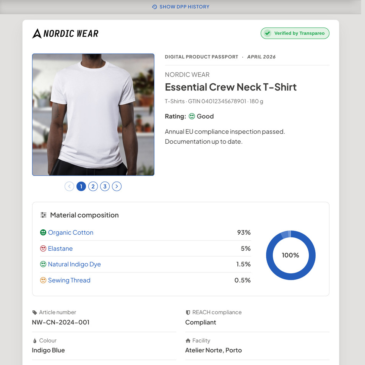Click the history clock icon
Screen dimensions: 365x365
[154, 7]
